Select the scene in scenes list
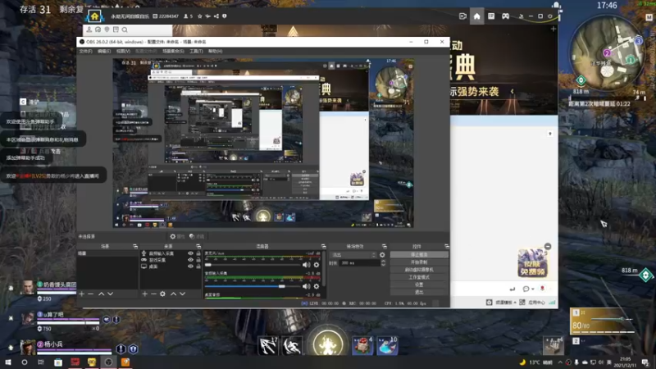 pyautogui.click(x=107, y=253)
